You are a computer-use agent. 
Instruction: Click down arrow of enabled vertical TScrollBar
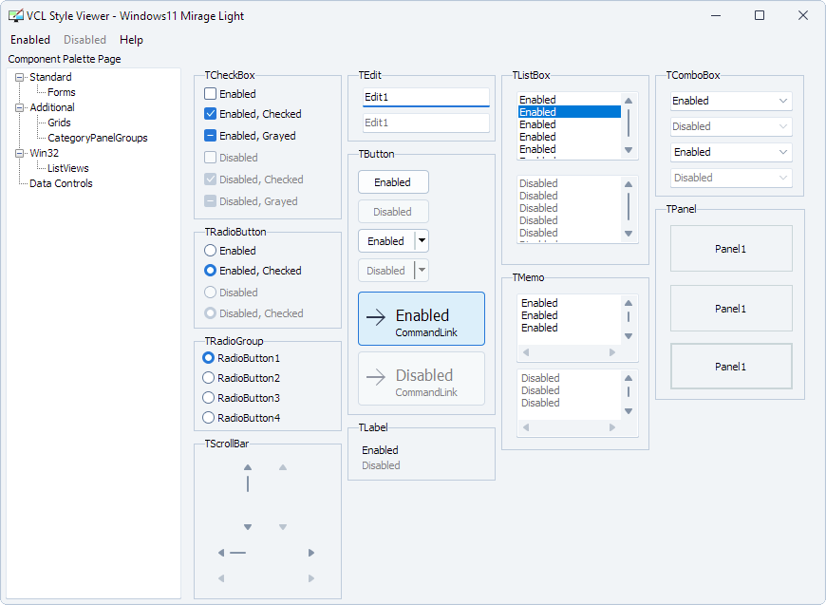click(x=248, y=527)
